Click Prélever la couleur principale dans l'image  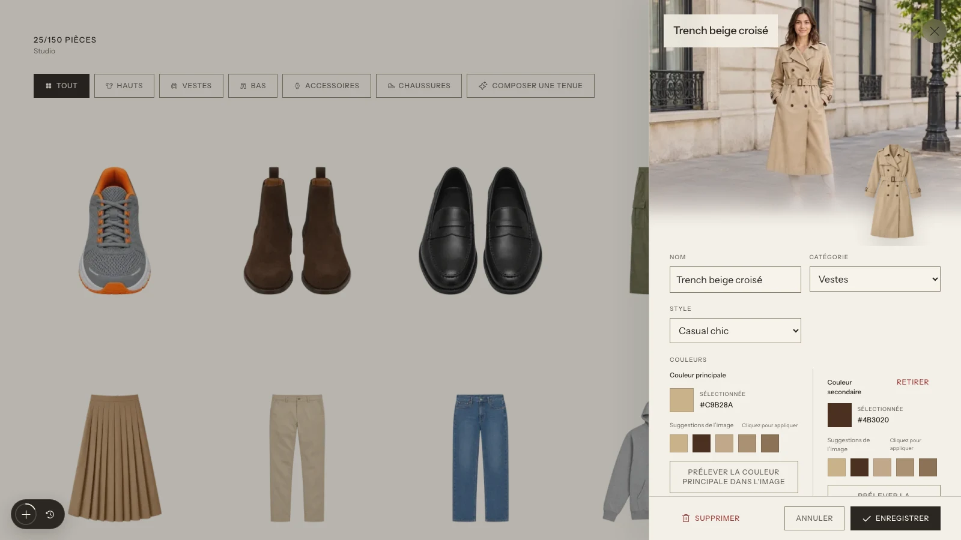[734, 477]
